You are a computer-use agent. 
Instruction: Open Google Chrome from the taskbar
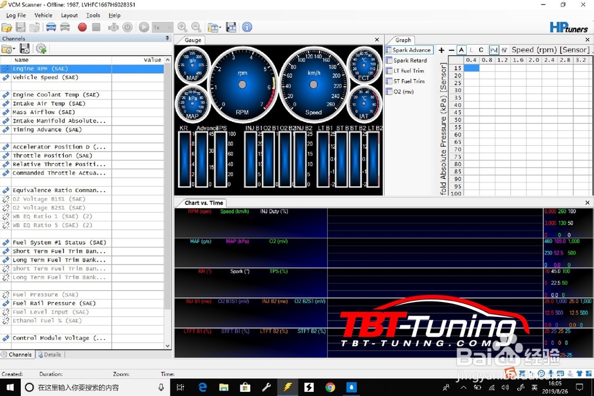tap(330, 387)
